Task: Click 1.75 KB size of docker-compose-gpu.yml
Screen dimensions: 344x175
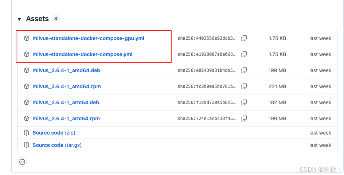Action: pyautogui.click(x=277, y=38)
